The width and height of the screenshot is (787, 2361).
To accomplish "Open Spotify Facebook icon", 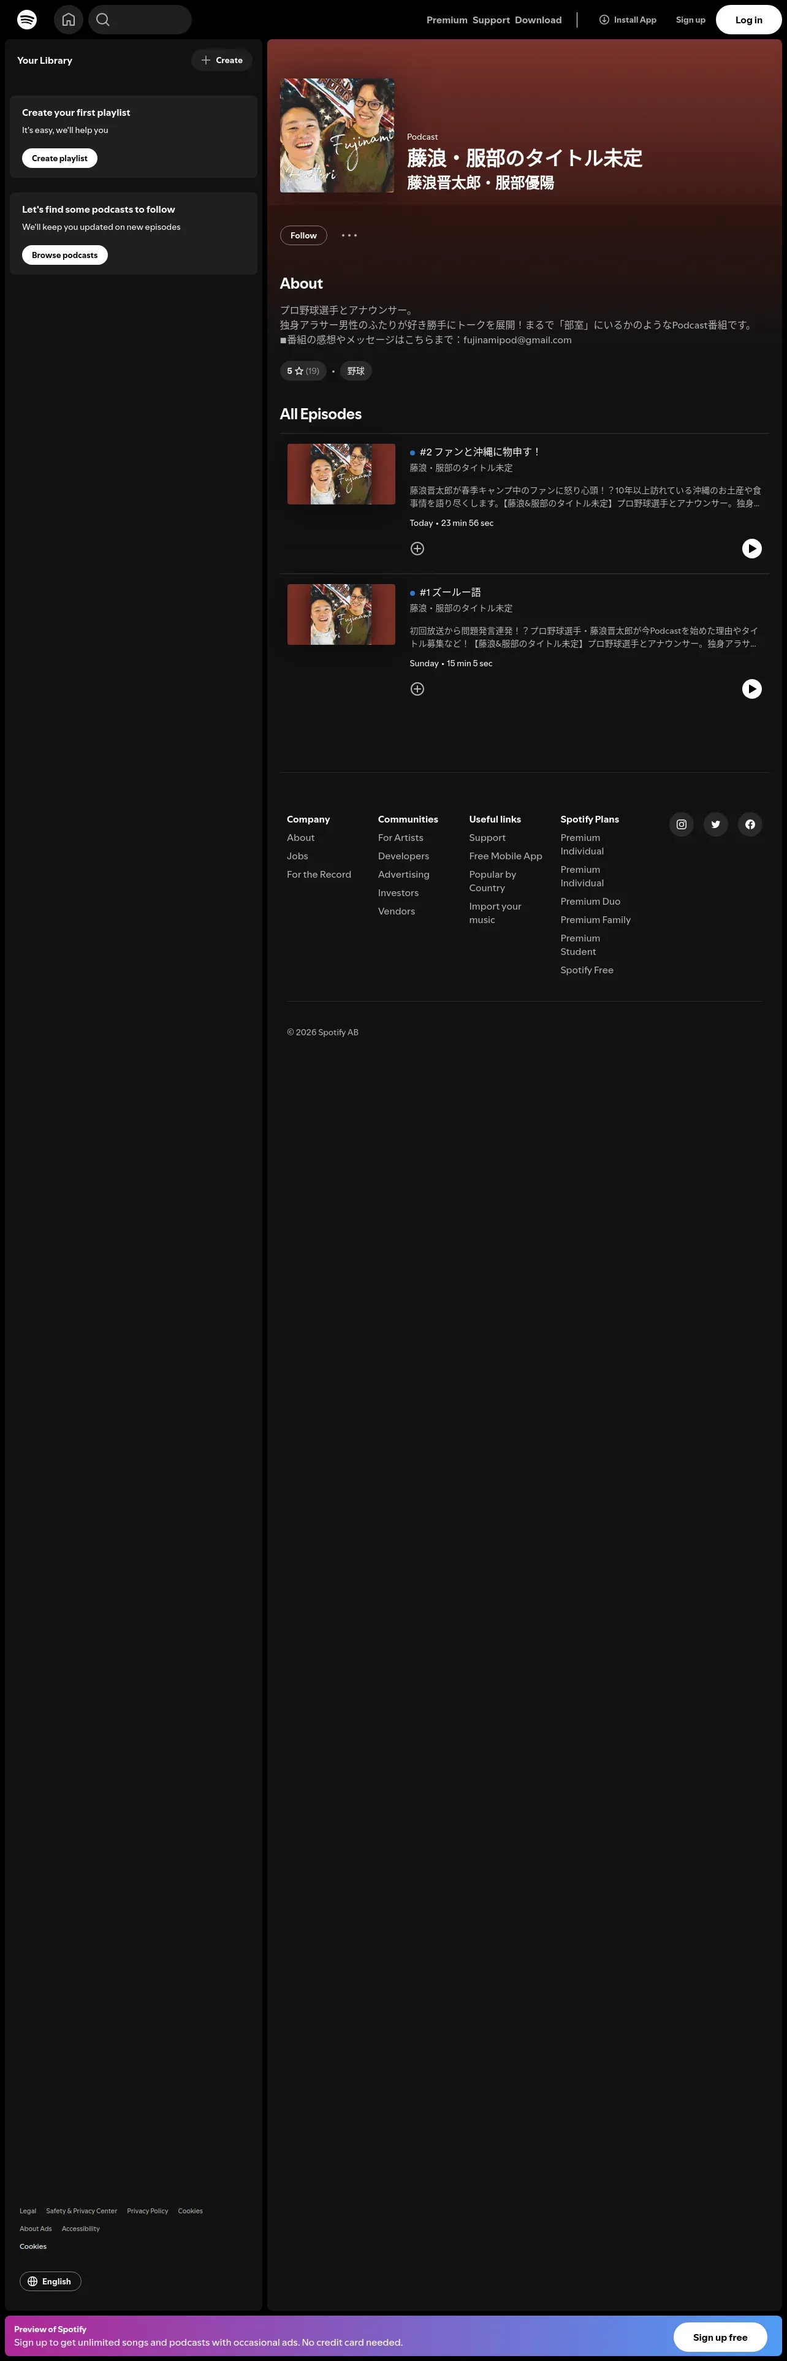I will 750,824.
